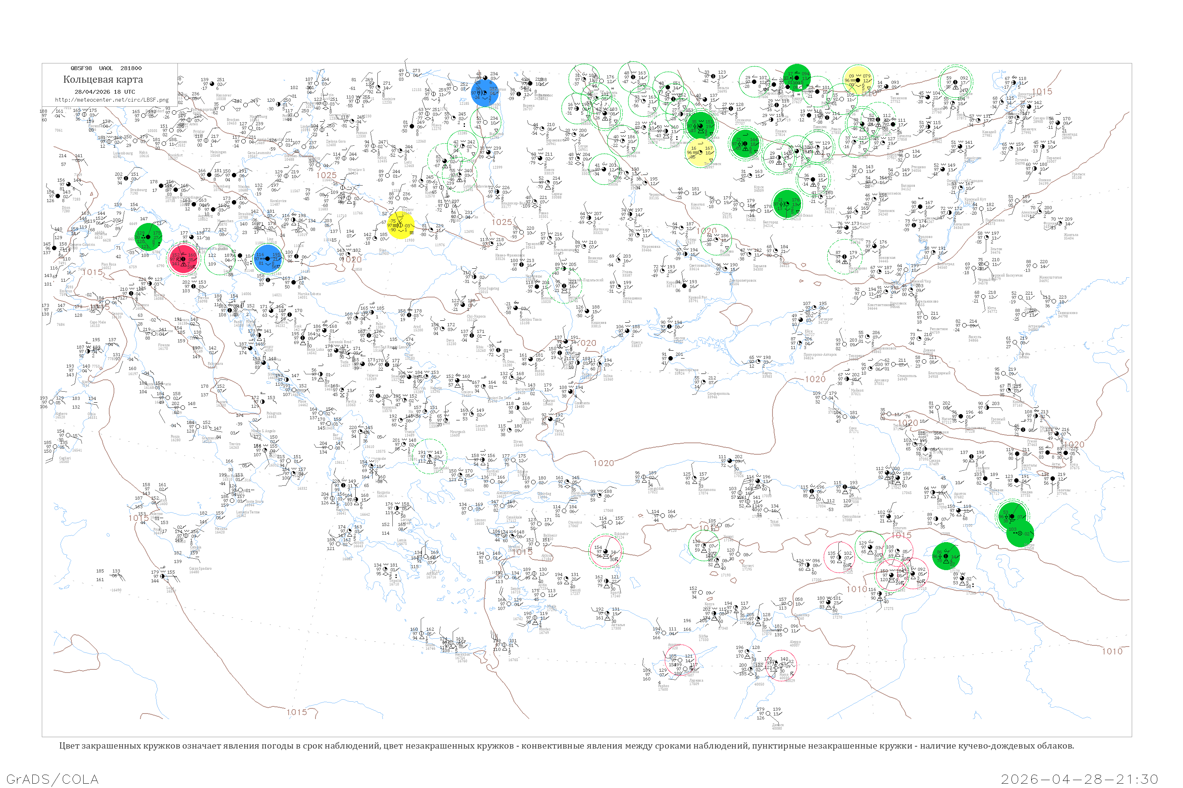The image size is (1183, 788).
Task: Select the red outlined circle over Cyprus near Ларнака
Action: (x=681, y=661)
